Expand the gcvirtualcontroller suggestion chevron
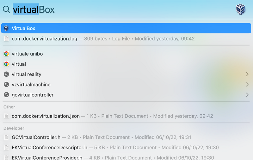 [247, 95]
